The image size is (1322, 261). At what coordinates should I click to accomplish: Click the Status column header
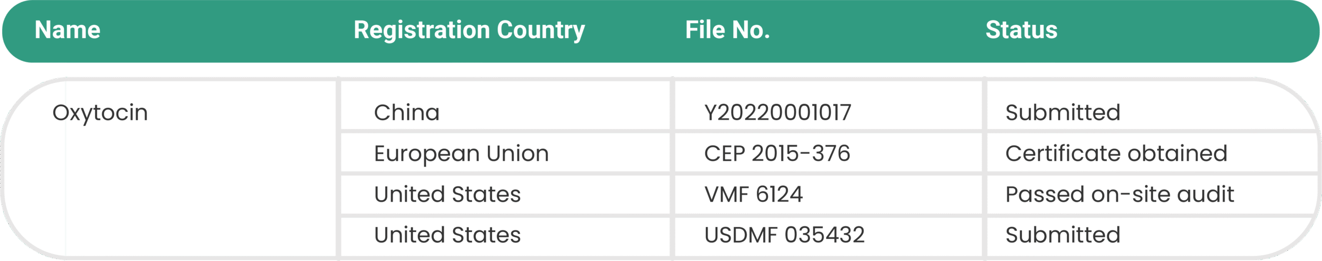click(x=1021, y=30)
